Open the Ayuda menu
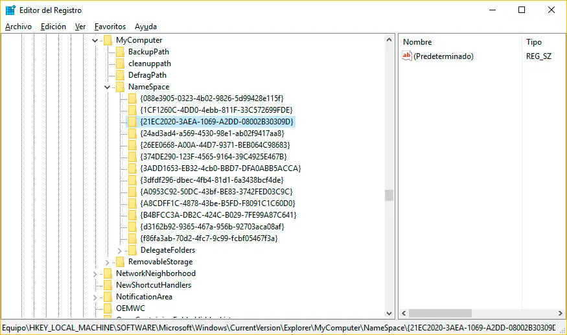The width and height of the screenshot is (567, 335). 146,27
